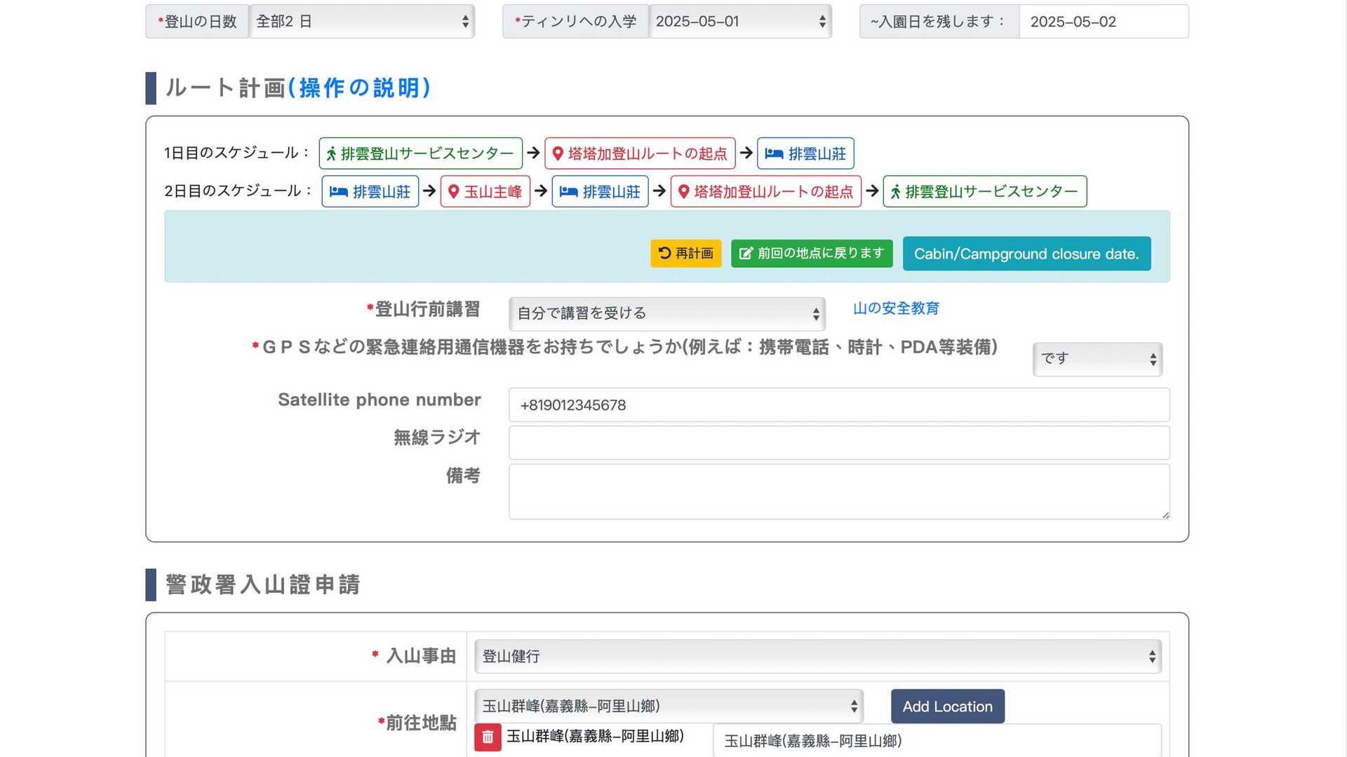Open the GPS device です dropdown
The height and width of the screenshot is (757, 1347).
pyautogui.click(x=1097, y=359)
